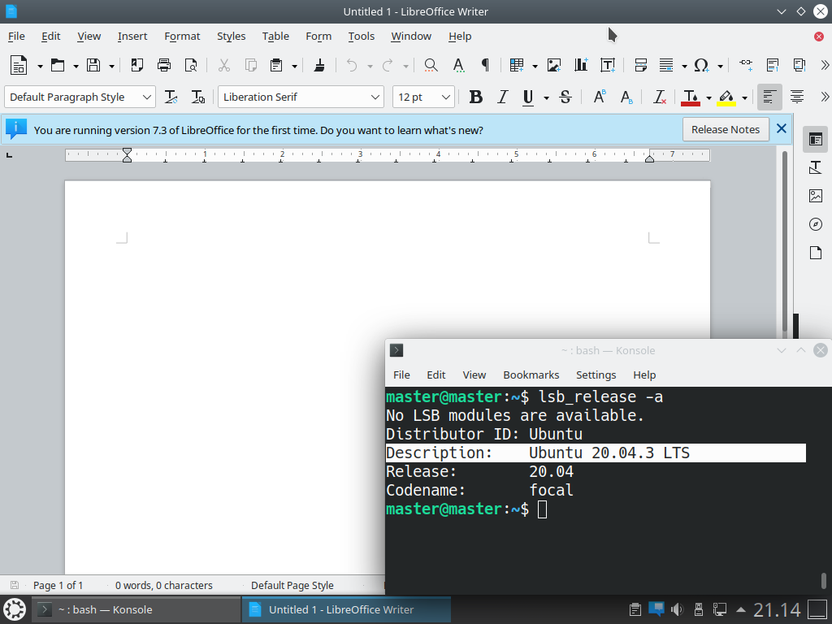This screenshot has width=832, height=624.
Task: Click the Insert Image icon
Action: point(554,65)
